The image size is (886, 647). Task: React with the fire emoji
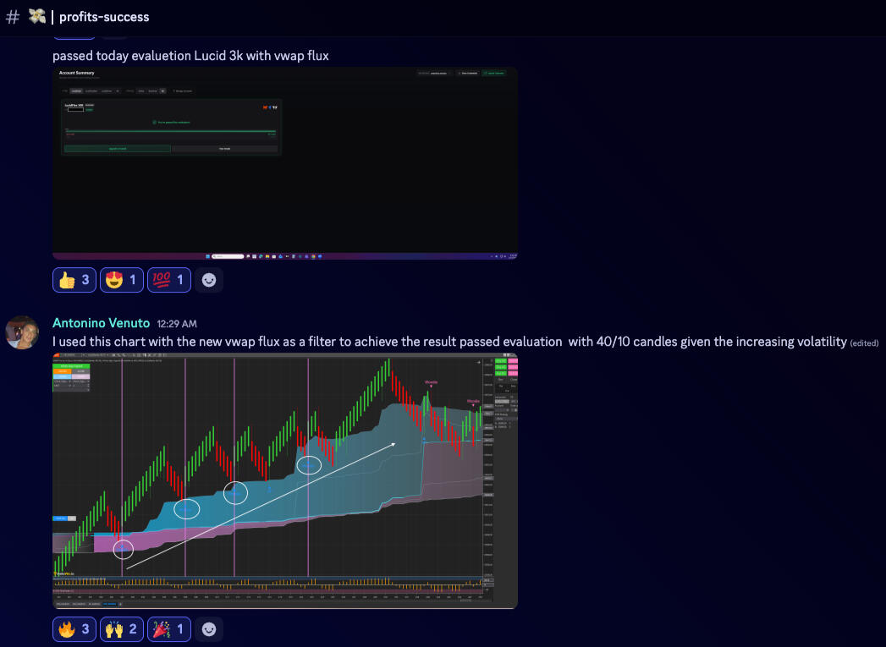tap(74, 629)
